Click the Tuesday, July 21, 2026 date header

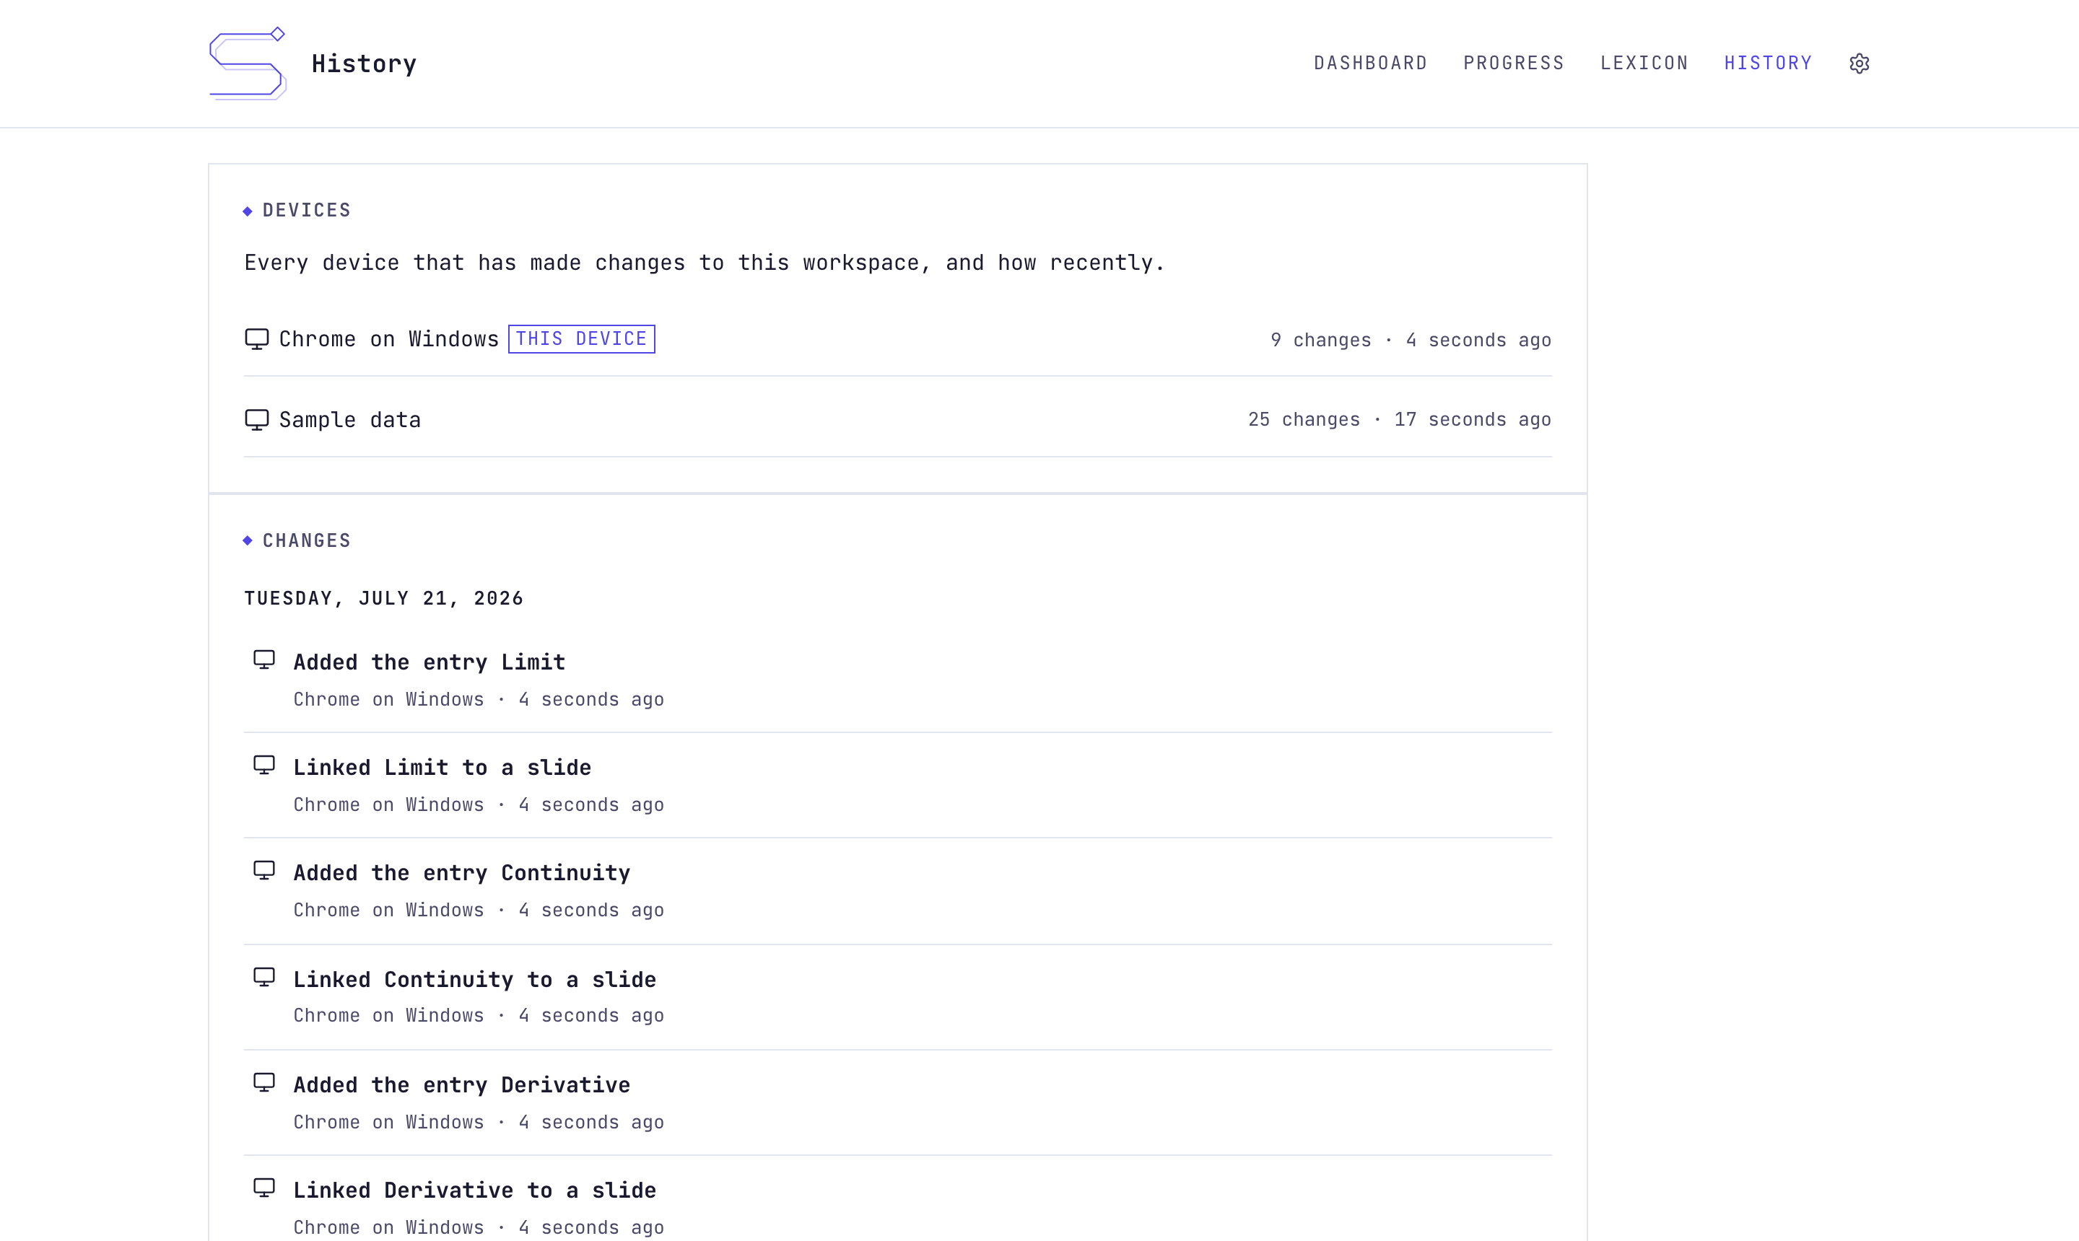(x=384, y=599)
